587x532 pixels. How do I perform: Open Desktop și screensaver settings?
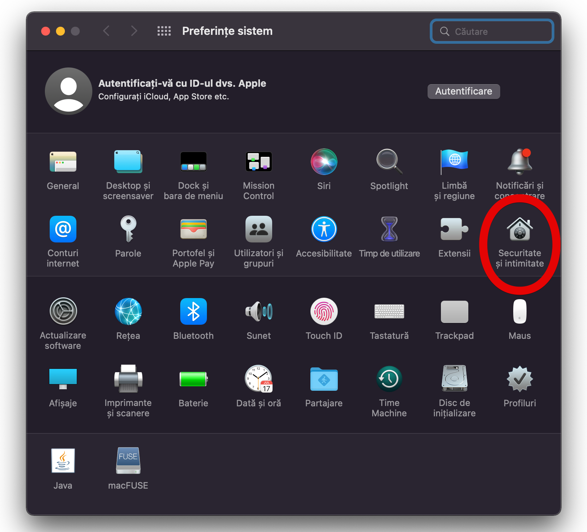(128, 162)
